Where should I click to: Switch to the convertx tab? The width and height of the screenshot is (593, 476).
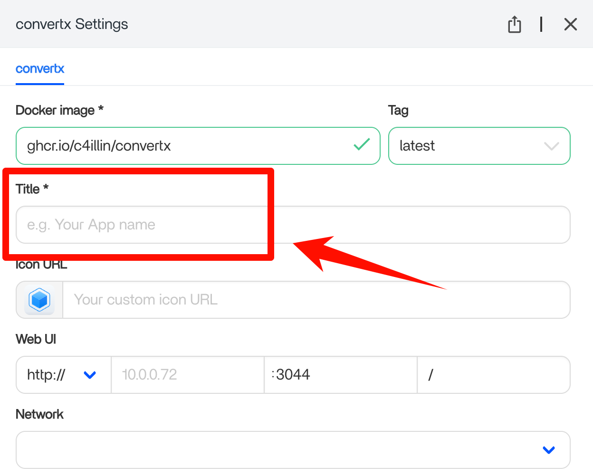click(40, 69)
